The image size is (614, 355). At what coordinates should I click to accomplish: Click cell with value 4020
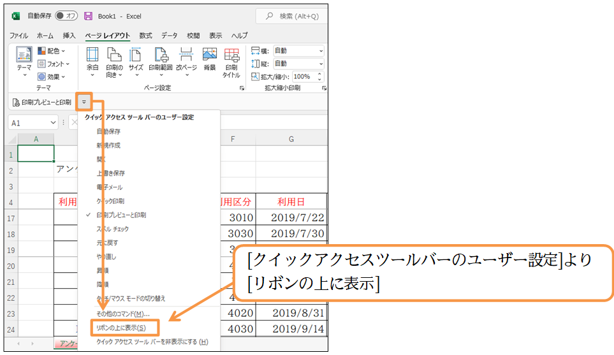(x=238, y=313)
